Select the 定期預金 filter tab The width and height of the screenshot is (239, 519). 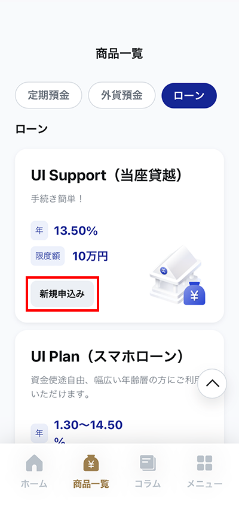48,95
